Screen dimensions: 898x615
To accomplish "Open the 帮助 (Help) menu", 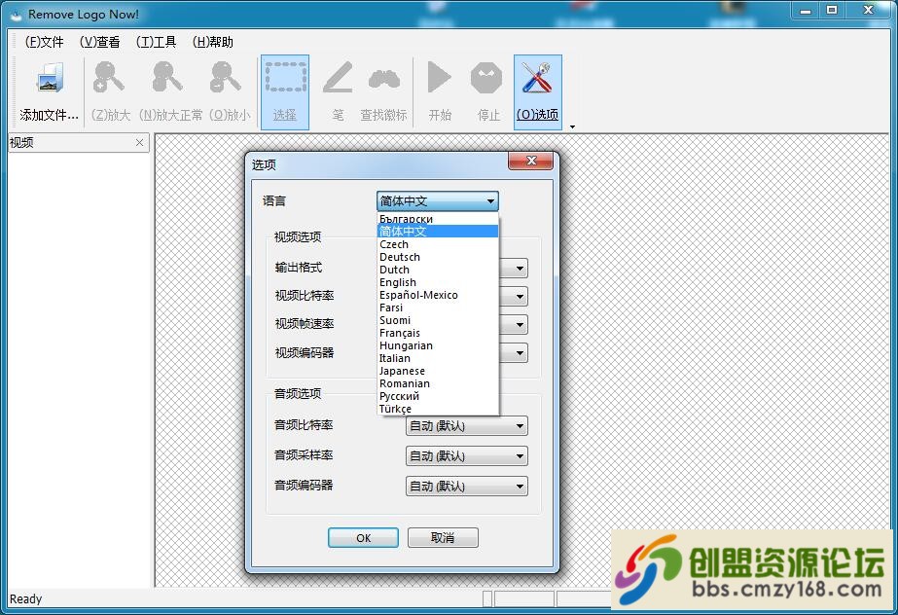I will 212,42.
